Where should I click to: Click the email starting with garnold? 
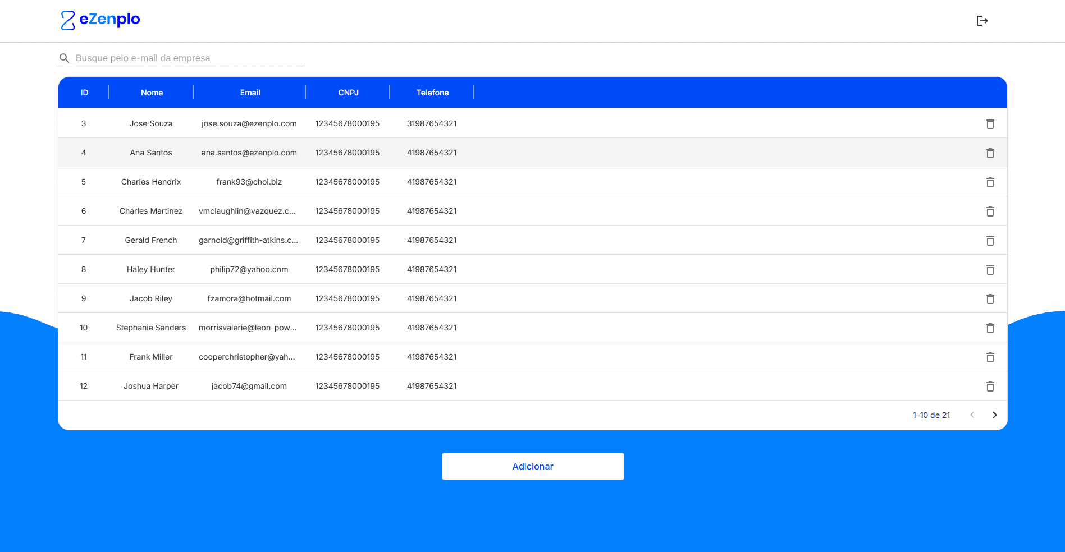click(x=248, y=240)
